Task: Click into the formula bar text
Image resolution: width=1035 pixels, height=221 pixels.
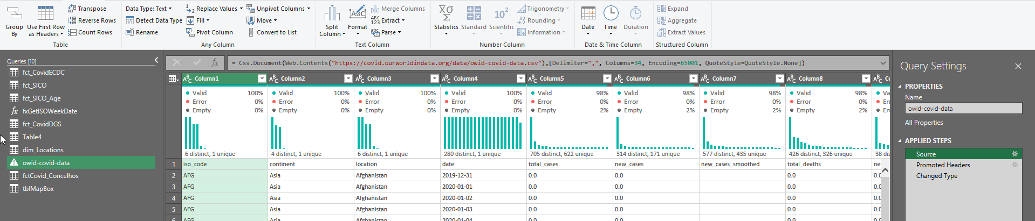Action: (x=552, y=63)
